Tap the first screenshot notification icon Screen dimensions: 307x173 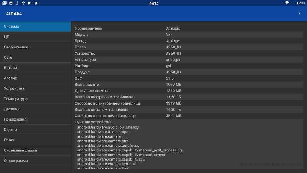click(4, 3)
